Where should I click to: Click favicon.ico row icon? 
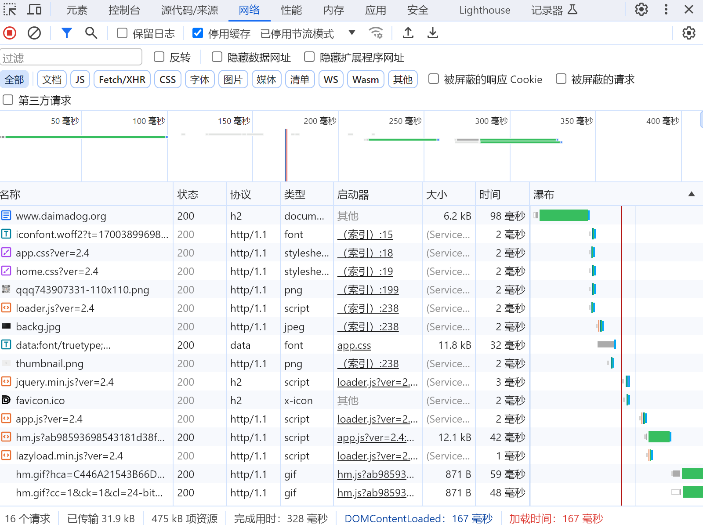click(x=6, y=400)
